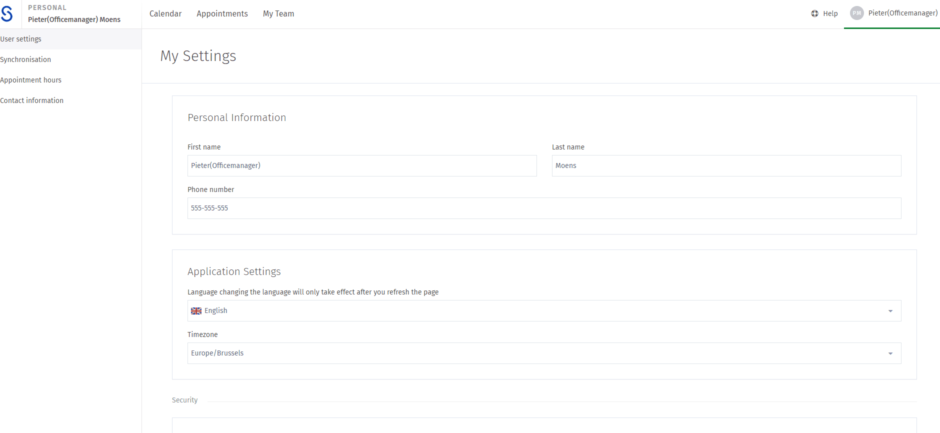This screenshot has height=433, width=940.
Task: Open the Calendar menu
Action: pyautogui.click(x=165, y=14)
